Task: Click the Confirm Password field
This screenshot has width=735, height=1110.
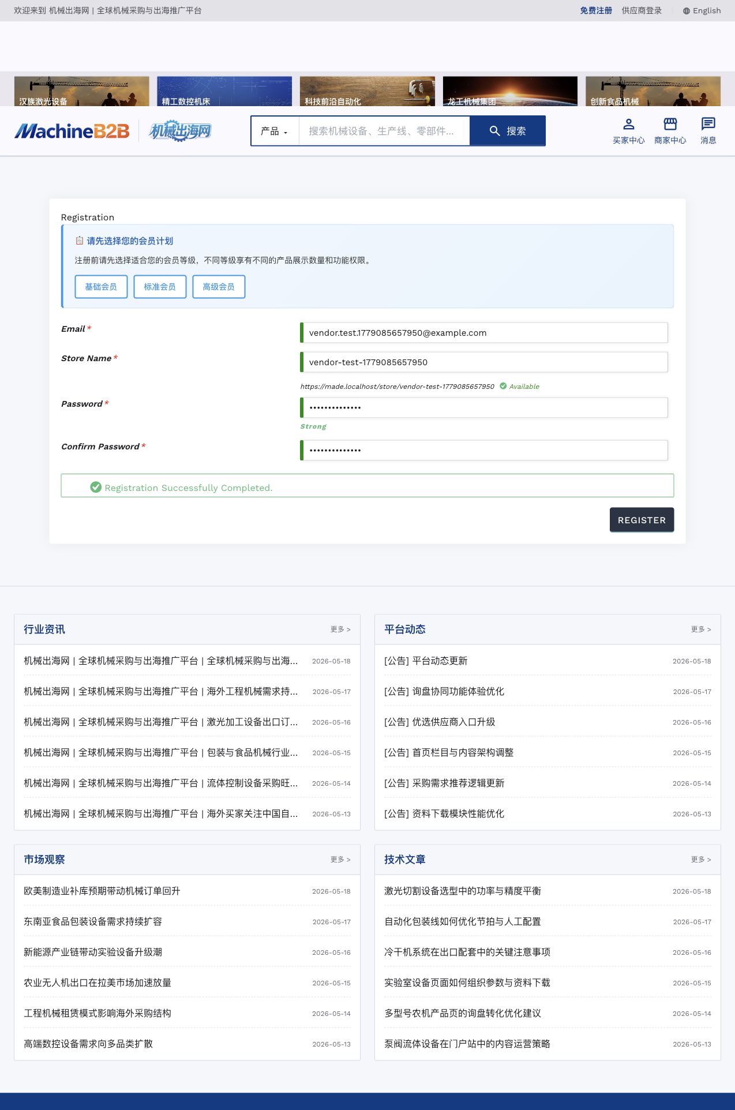Action: pos(484,450)
